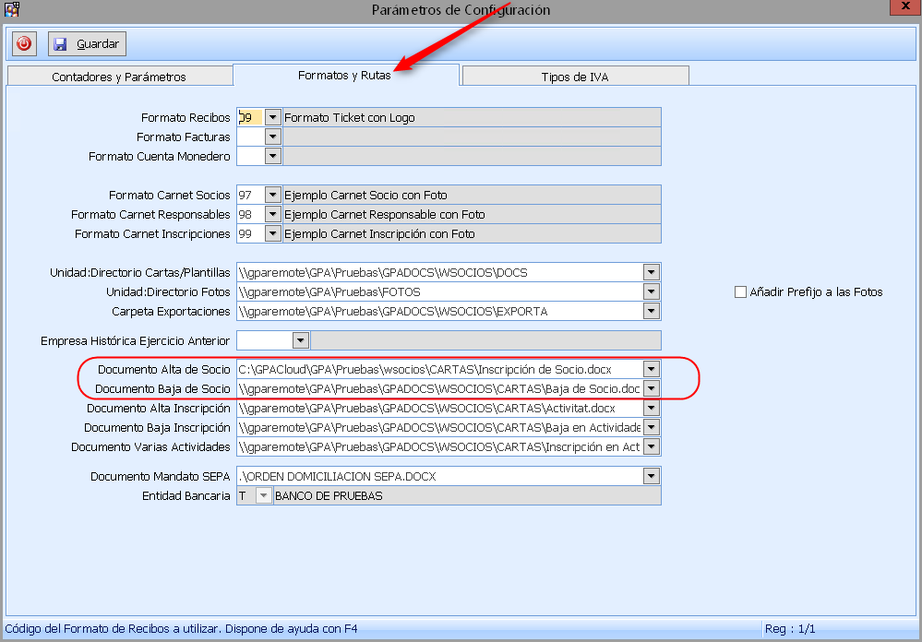The image size is (922, 642).
Task: Expand the Formato Recibos dropdown
Action: (272, 118)
